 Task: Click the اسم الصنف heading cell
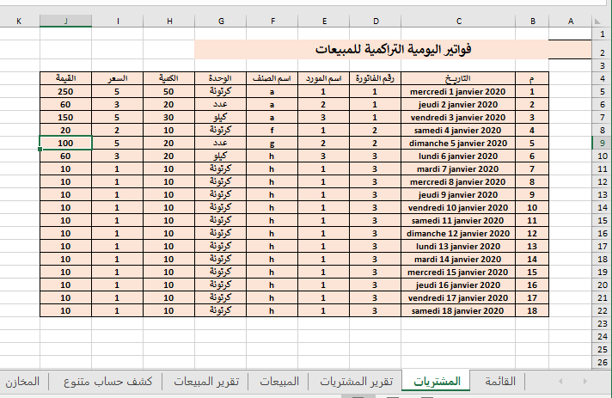click(272, 78)
